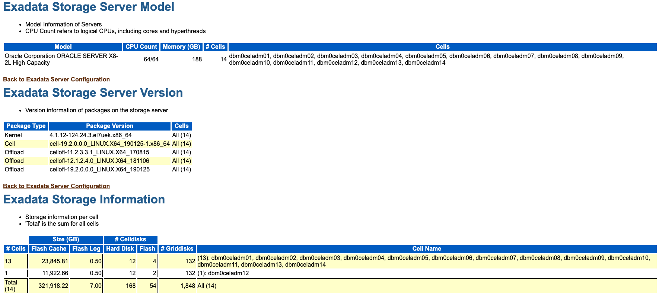Click the Size (GB) group header
This screenshot has width=659, height=296.
coord(66,239)
